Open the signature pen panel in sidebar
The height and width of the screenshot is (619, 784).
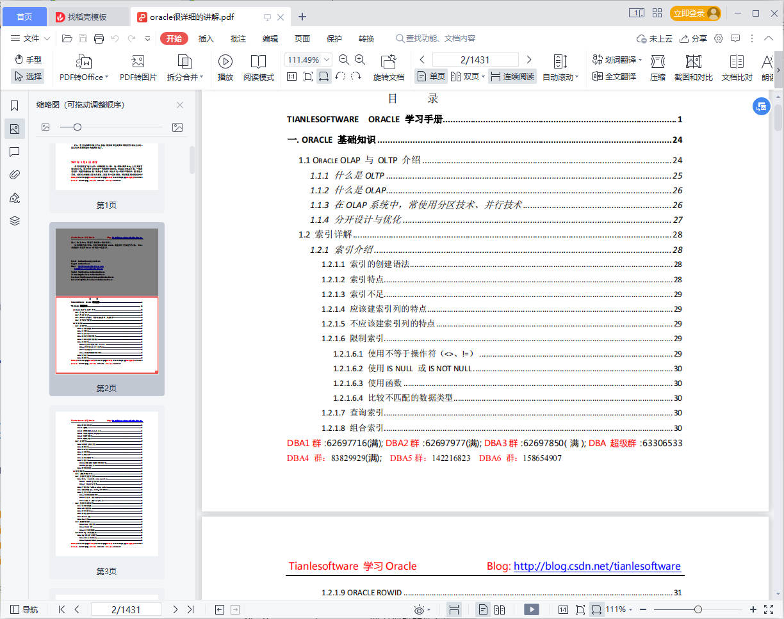(x=15, y=198)
